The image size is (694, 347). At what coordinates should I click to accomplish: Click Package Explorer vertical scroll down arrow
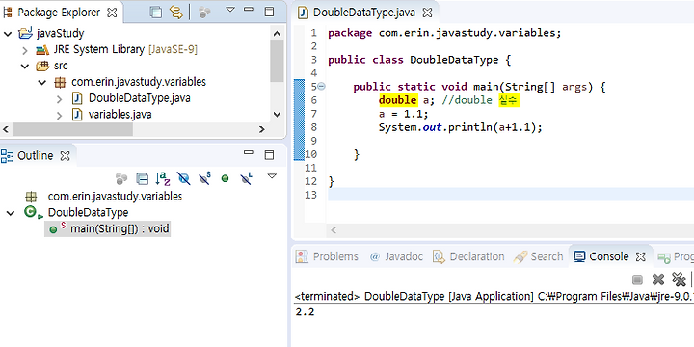click(x=277, y=114)
